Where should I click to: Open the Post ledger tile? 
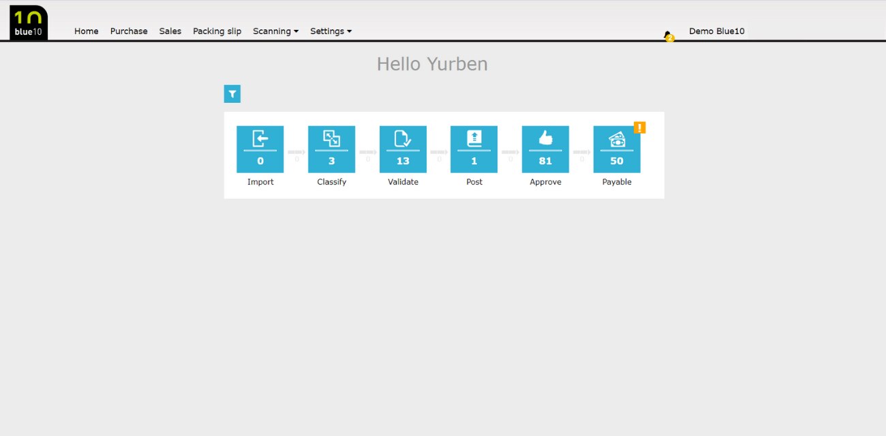[x=474, y=149]
